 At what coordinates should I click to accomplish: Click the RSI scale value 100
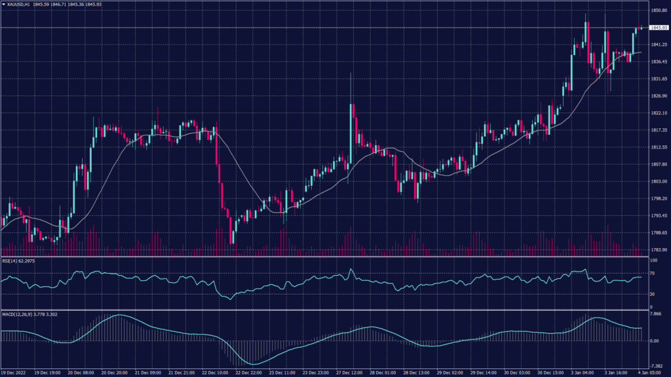(653, 261)
